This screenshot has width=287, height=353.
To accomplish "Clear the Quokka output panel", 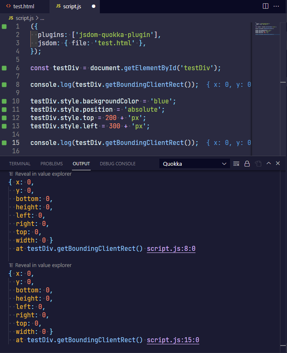I will 236,163.
